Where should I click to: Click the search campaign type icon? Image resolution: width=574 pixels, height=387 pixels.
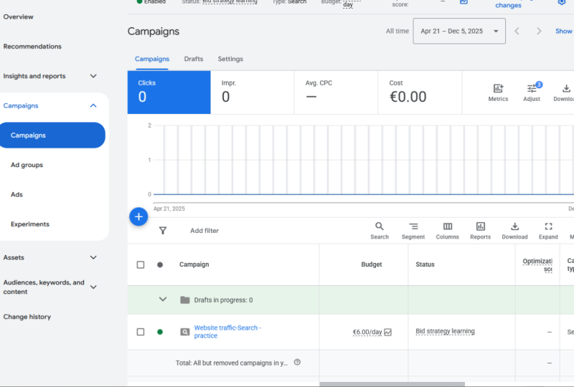coord(185,332)
